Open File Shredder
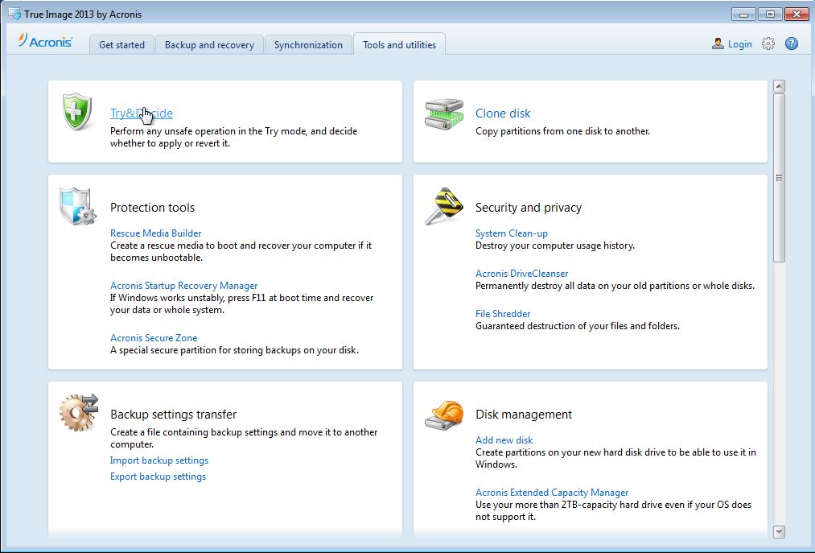 pos(503,314)
